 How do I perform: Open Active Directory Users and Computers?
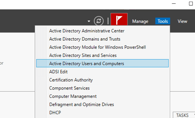click(86, 64)
